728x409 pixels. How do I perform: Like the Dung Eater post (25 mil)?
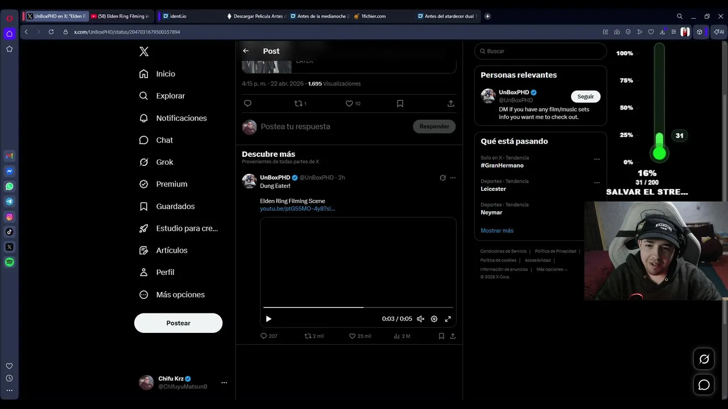(360, 336)
